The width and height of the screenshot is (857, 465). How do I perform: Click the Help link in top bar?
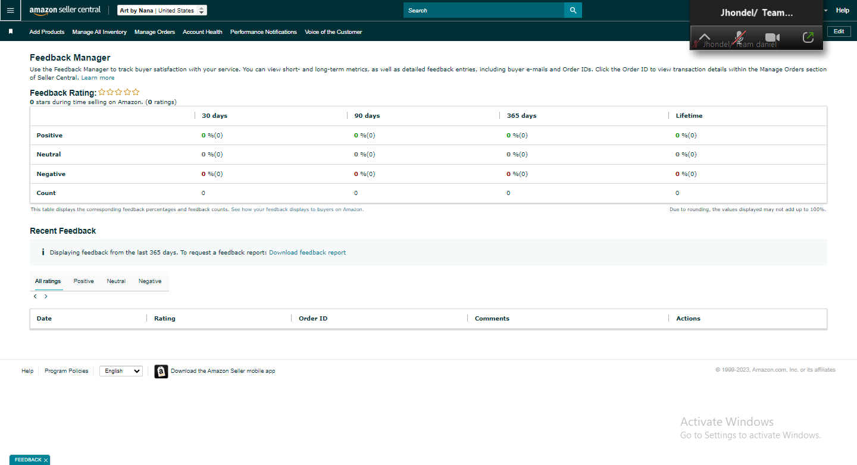(843, 10)
